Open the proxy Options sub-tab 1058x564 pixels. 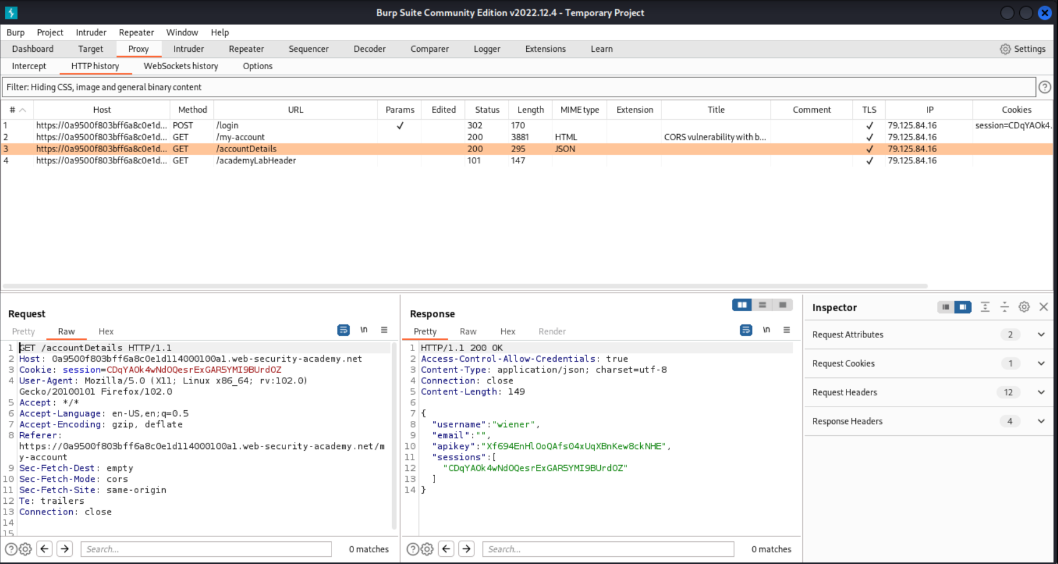tap(257, 66)
